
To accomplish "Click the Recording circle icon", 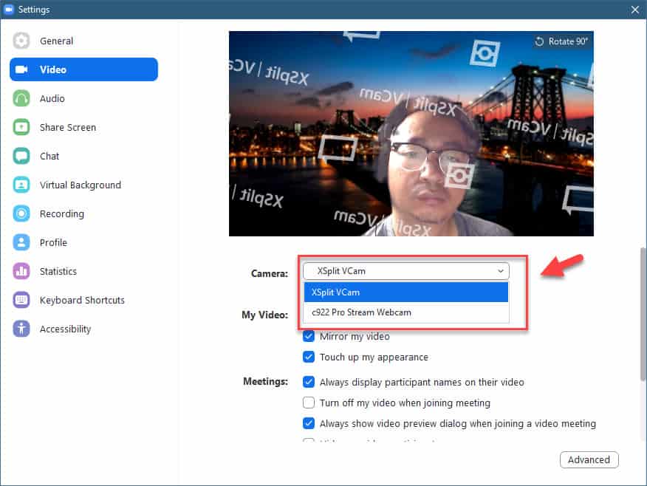I will [21, 213].
